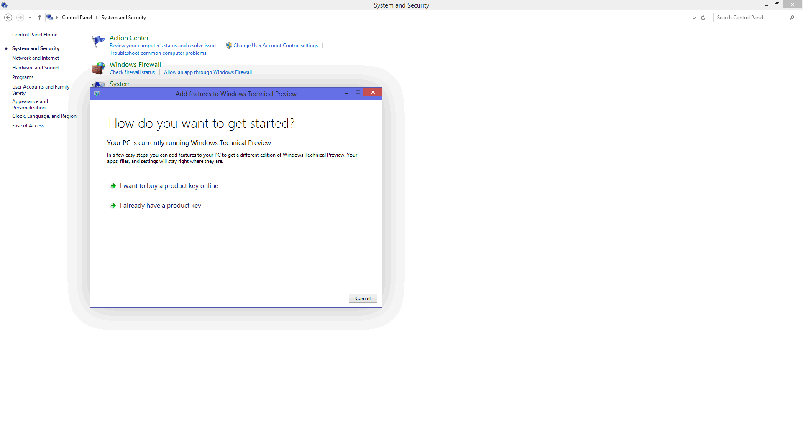Open the System heading link

pyautogui.click(x=120, y=84)
